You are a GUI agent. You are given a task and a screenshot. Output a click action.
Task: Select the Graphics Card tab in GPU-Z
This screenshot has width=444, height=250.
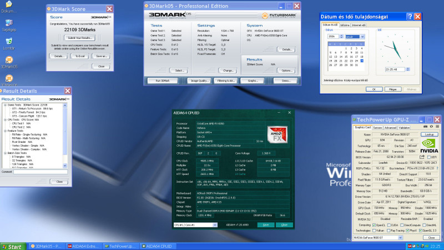[362, 128]
